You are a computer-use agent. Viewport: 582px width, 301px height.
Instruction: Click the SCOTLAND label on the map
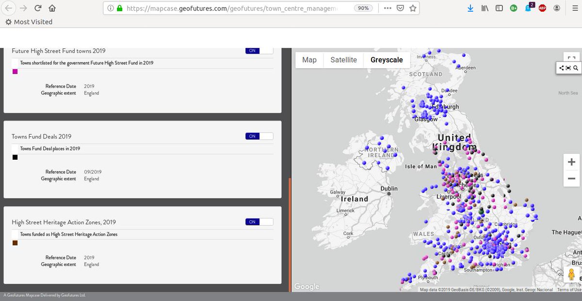426,74
